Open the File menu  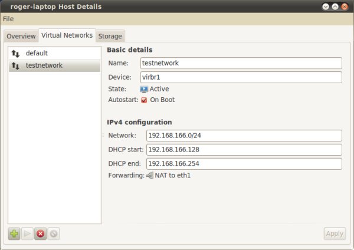pyautogui.click(x=8, y=19)
